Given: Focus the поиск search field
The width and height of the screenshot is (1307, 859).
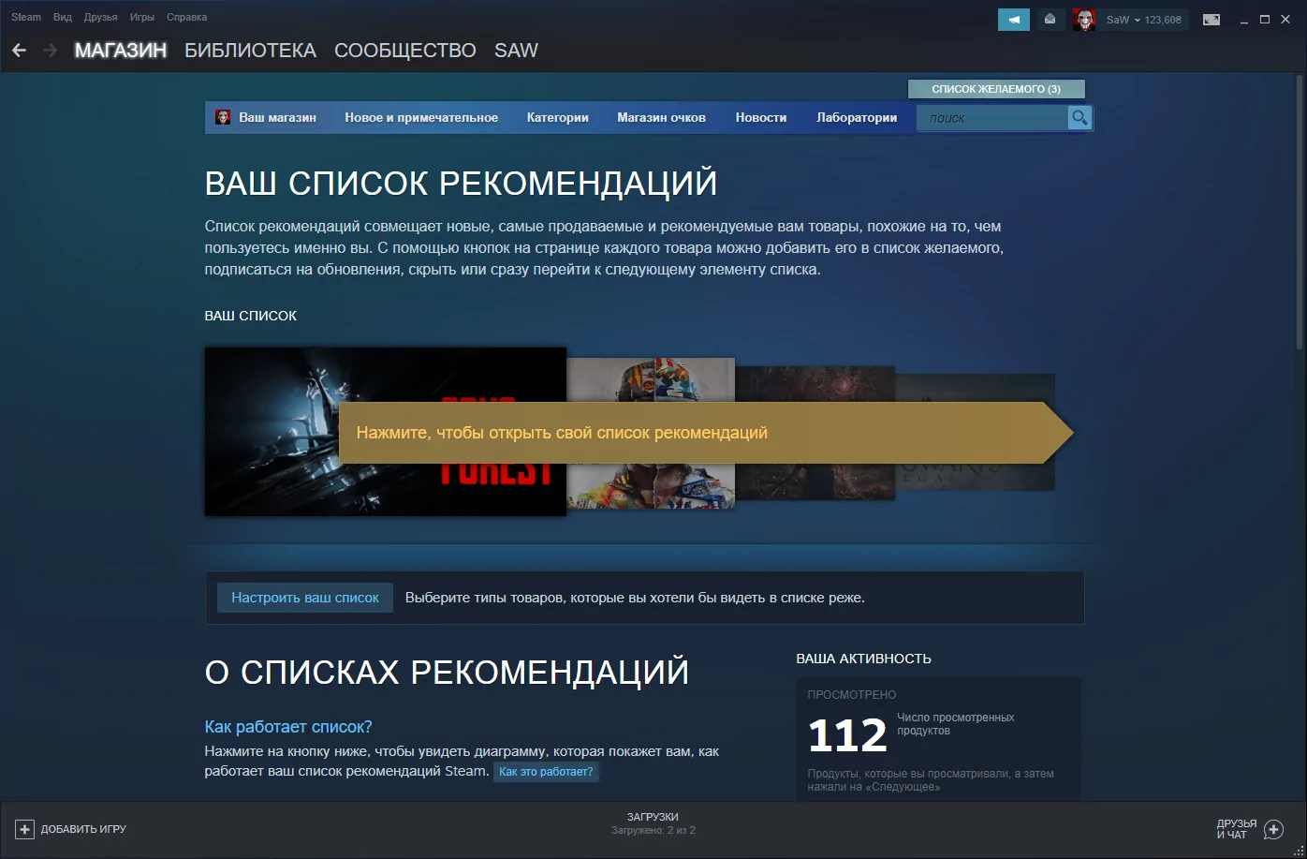Looking at the screenshot, I should coord(992,118).
